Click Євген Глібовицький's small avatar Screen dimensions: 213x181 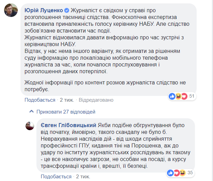point(30,126)
